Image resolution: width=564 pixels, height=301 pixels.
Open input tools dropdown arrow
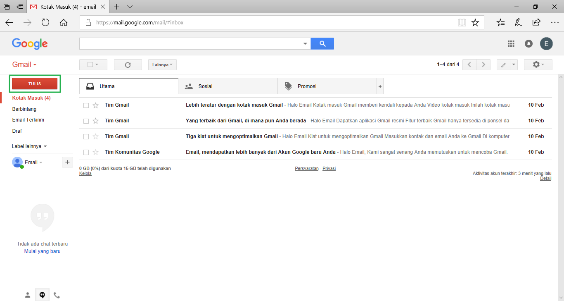(x=514, y=65)
